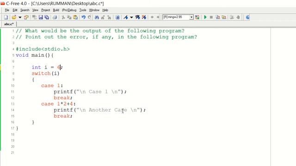Click the 'Point out the error' comment
The image size is (296, 166).
pyautogui.click(x=106, y=37)
